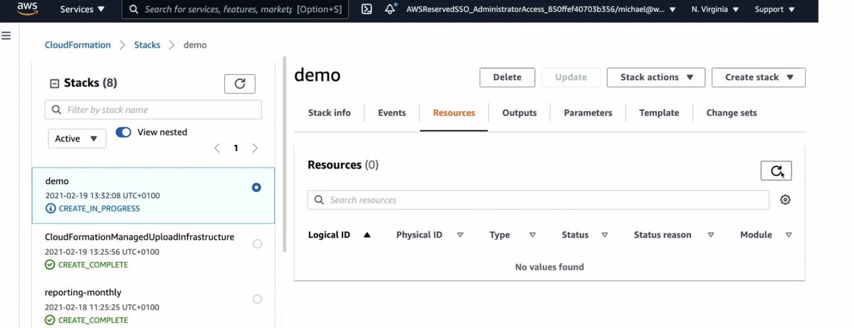Sort by Type column arrow
854x328 pixels.
(532, 235)
